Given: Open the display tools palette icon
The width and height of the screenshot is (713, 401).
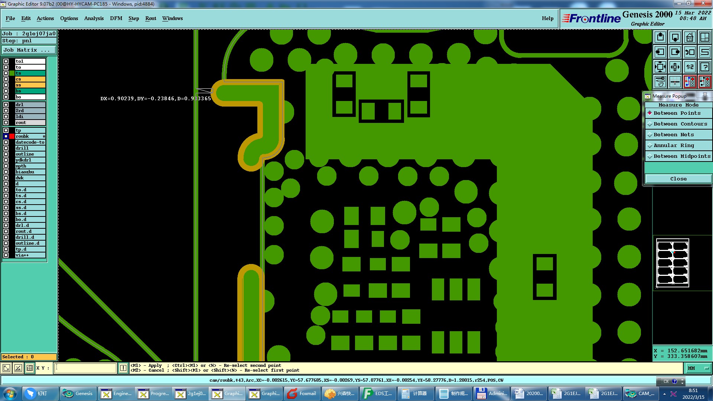Looking at the screenshot, I should (660, 82).
